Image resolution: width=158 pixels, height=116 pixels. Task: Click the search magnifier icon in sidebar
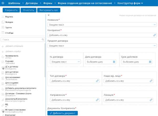point(43,39)
